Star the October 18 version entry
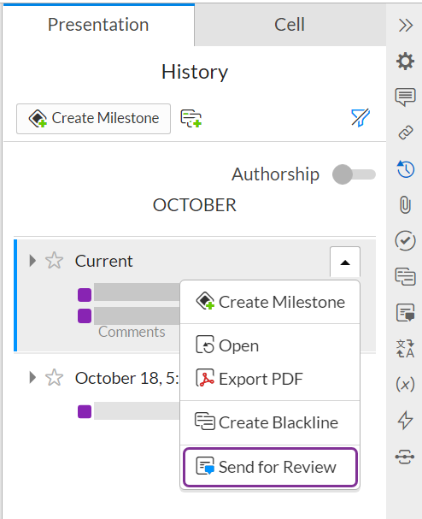 54,377
